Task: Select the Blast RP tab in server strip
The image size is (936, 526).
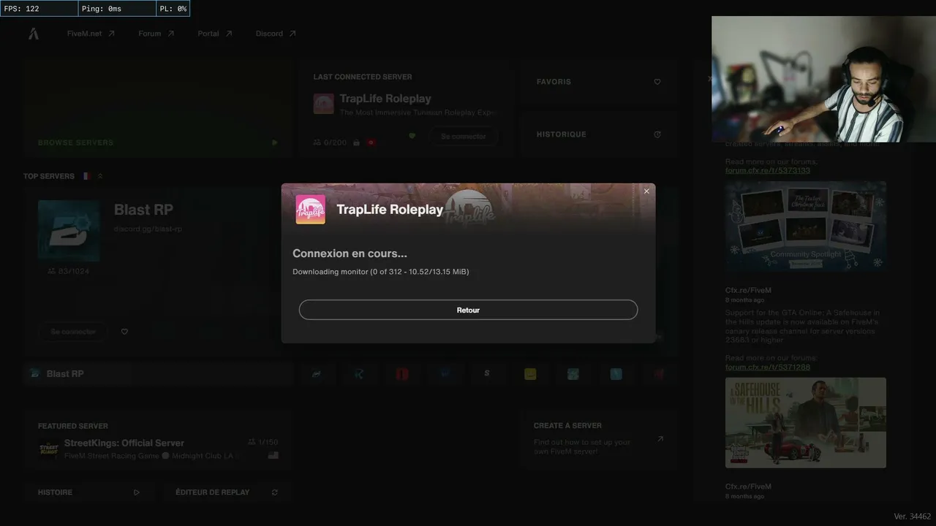Action: point(157,373)
